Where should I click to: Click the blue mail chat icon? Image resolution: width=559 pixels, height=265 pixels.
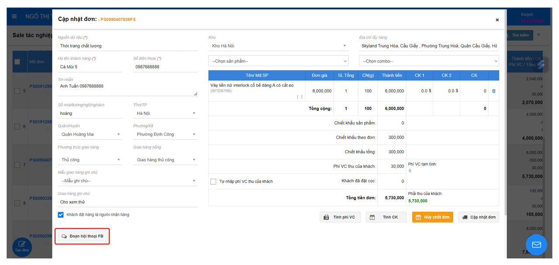coord(536,245)
